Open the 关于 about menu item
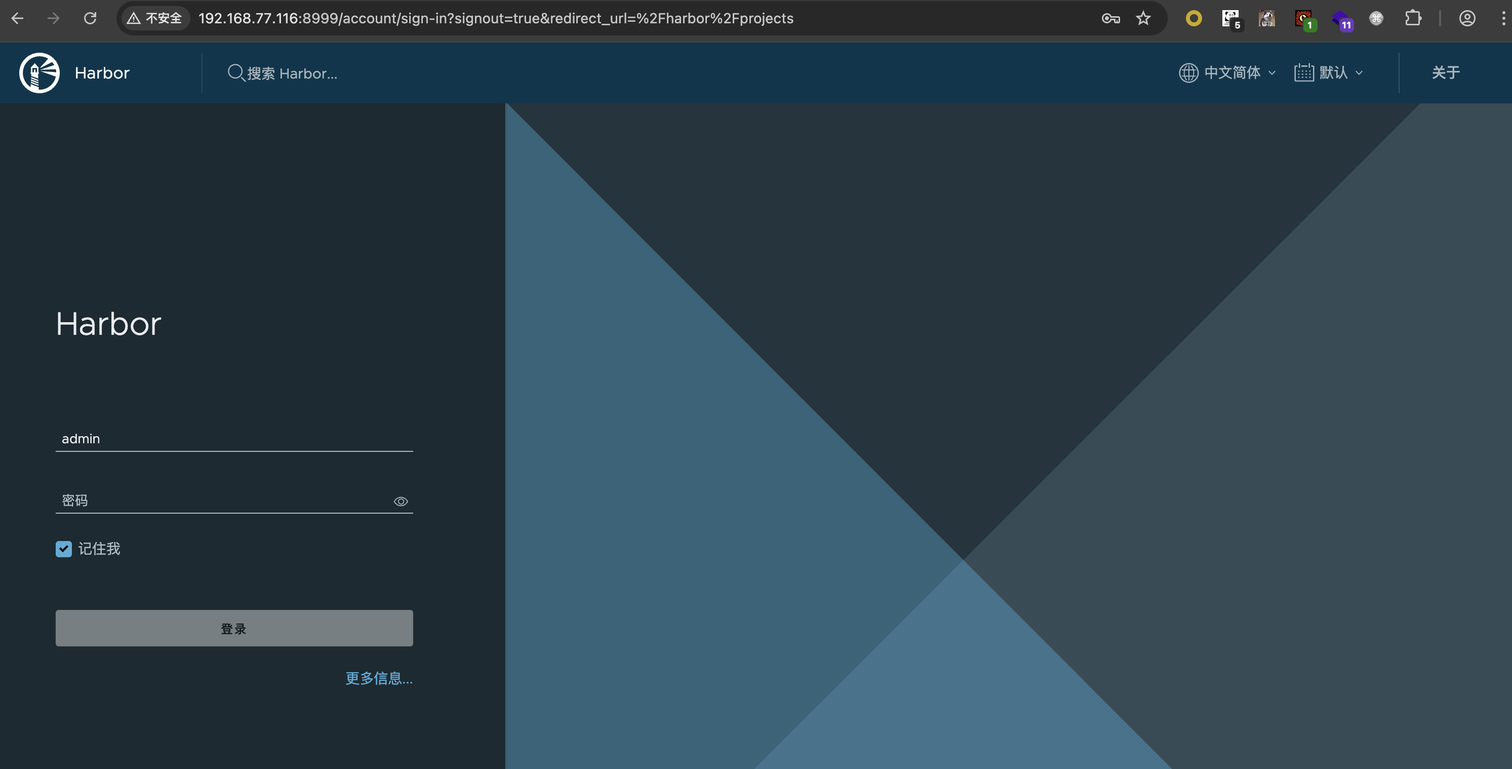The width and height of the screenshot is (1512, 769). pyautogui.click(x=1445, y=73)
